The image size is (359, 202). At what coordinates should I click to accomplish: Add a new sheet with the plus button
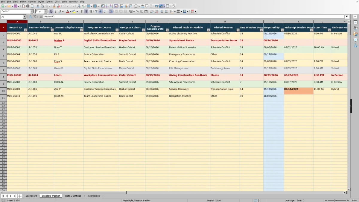pyautogui.click(x=20, y=196)
